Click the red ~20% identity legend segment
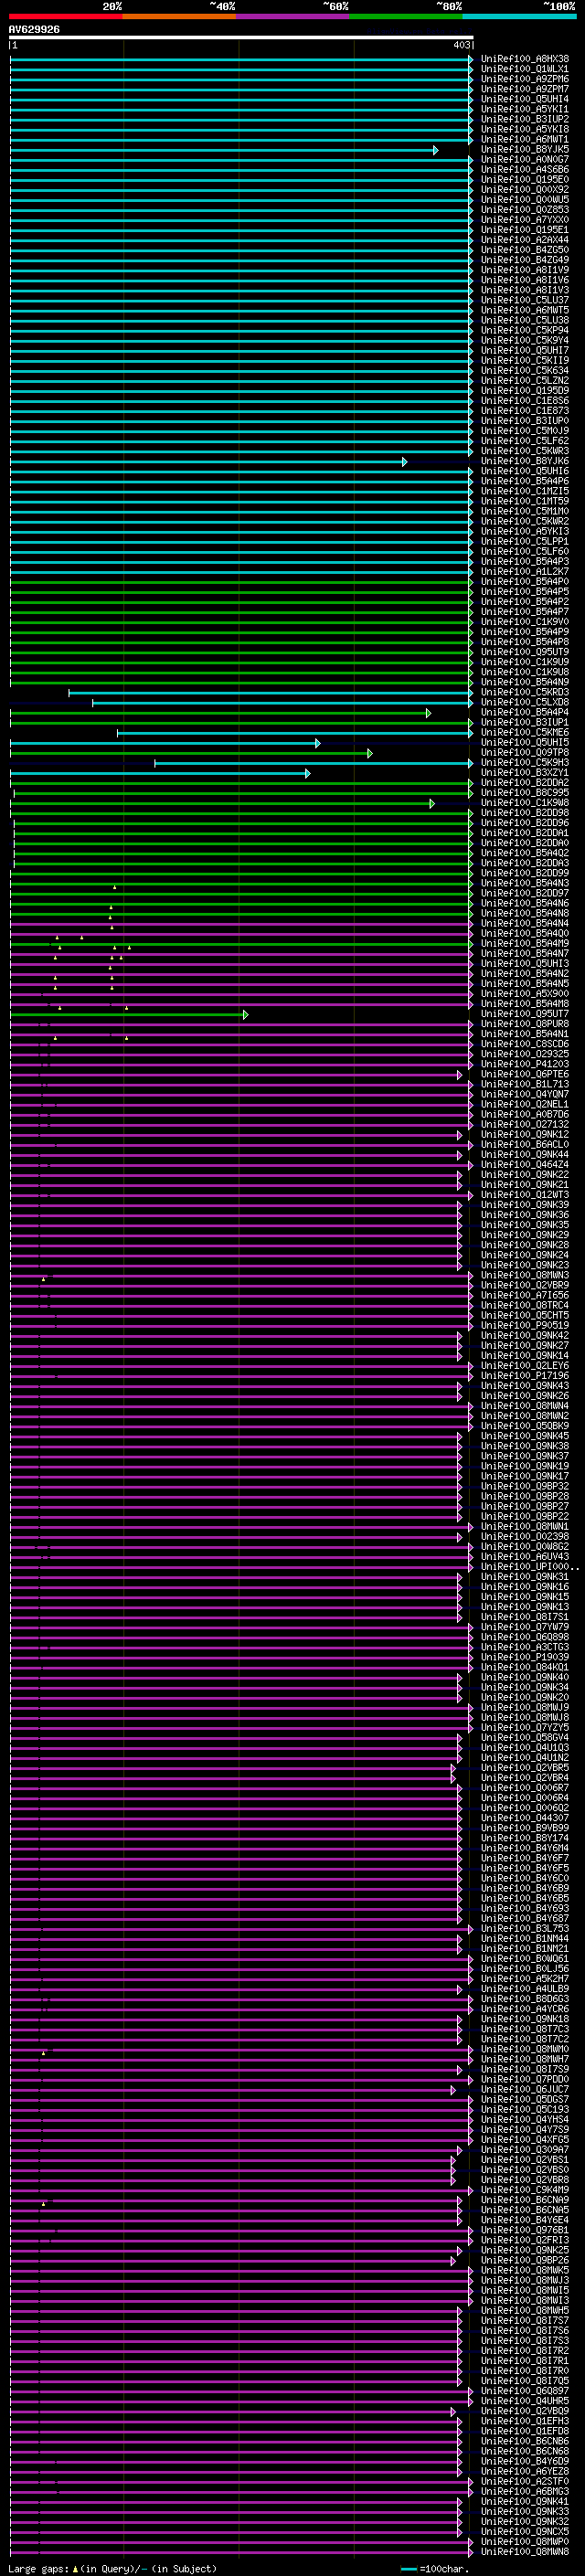Screen dimensions: 585x2576 [65, 16]
